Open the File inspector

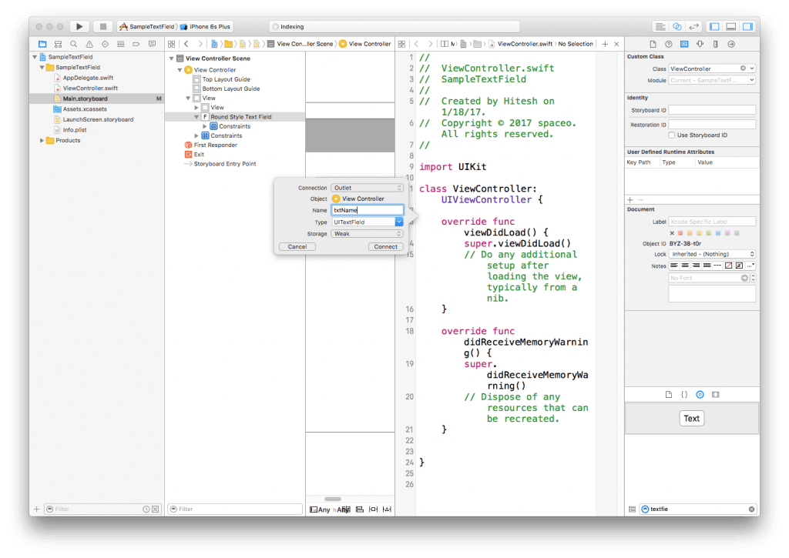[654, 44]
